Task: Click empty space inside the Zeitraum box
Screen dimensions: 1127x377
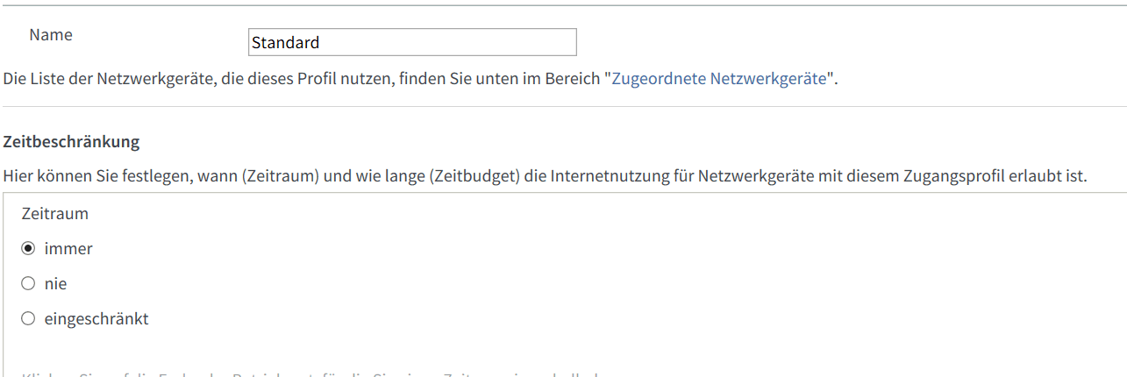Action: tap(614, 281)
